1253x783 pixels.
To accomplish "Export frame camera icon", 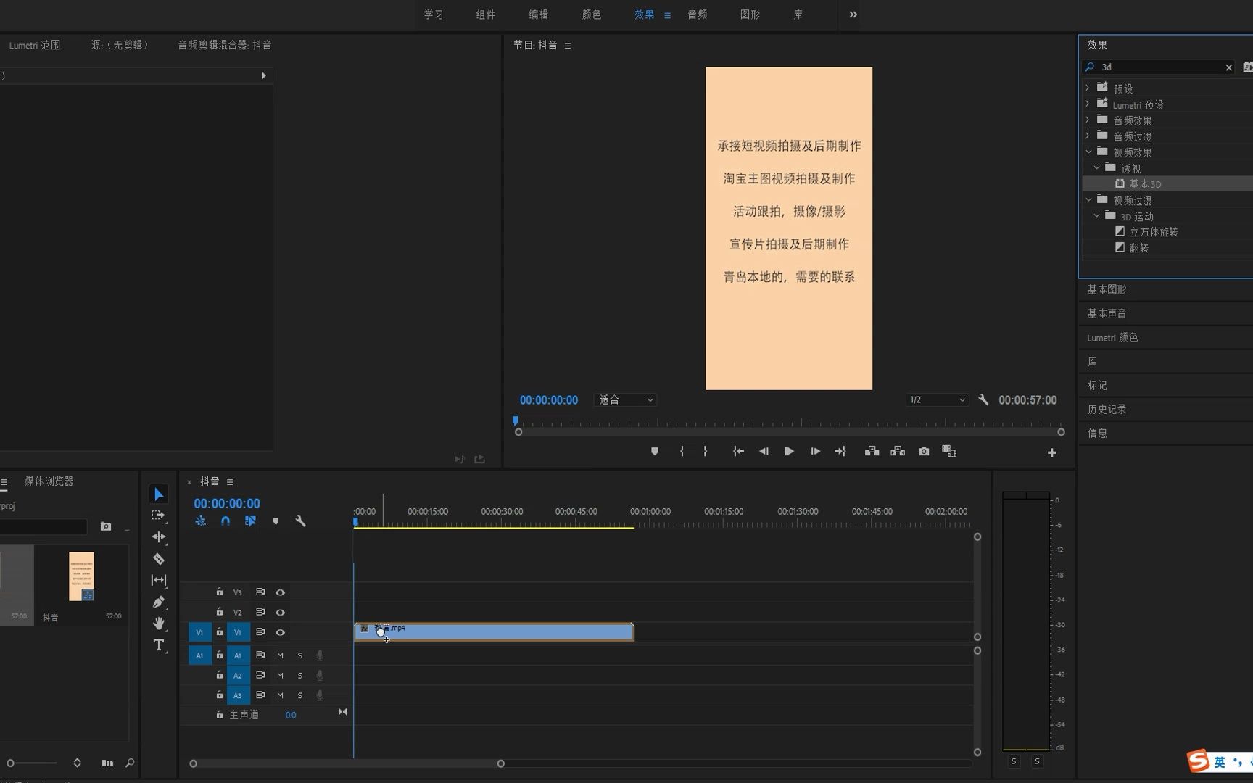I will pos(924,452).
